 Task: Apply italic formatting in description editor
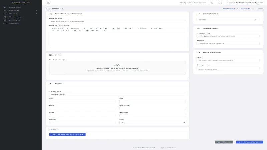pos(96,29)
